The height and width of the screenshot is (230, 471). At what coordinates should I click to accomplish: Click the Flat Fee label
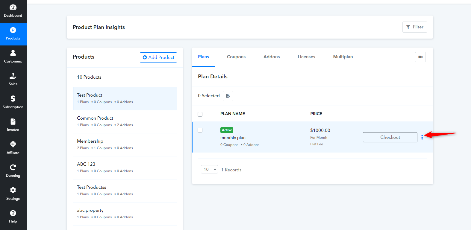[x=317, y=144]
